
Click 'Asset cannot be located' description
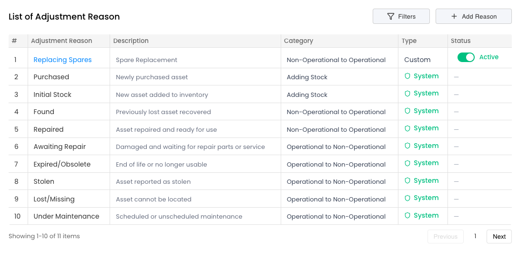[153, 199]
